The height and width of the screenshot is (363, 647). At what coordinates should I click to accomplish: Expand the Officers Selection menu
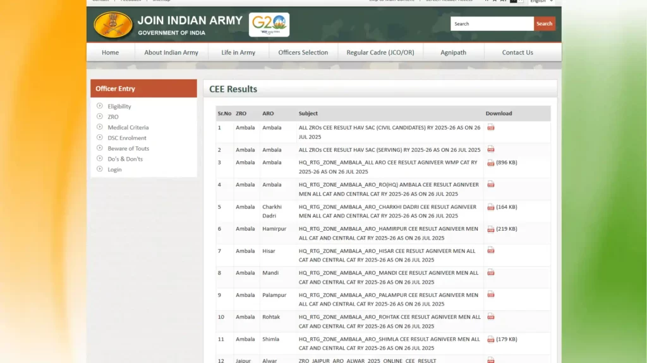tap(303, 52)
